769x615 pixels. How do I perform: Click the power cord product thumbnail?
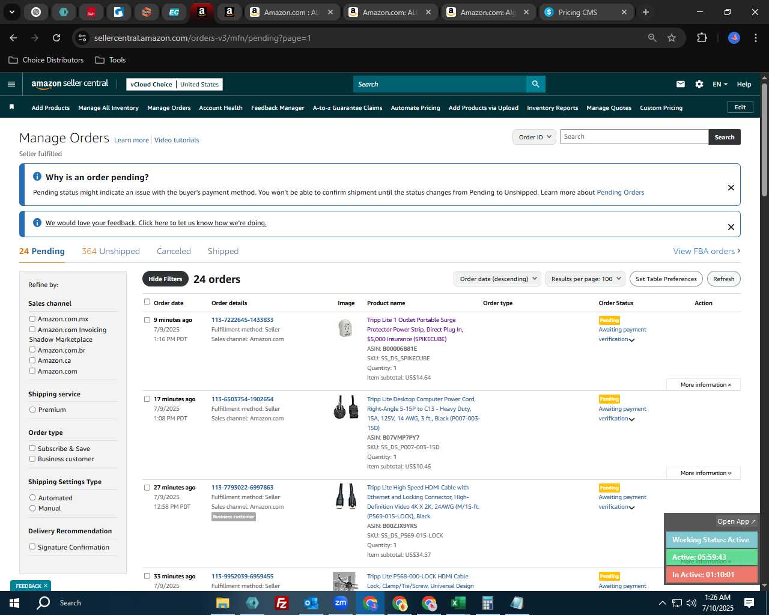click(345, 407)
